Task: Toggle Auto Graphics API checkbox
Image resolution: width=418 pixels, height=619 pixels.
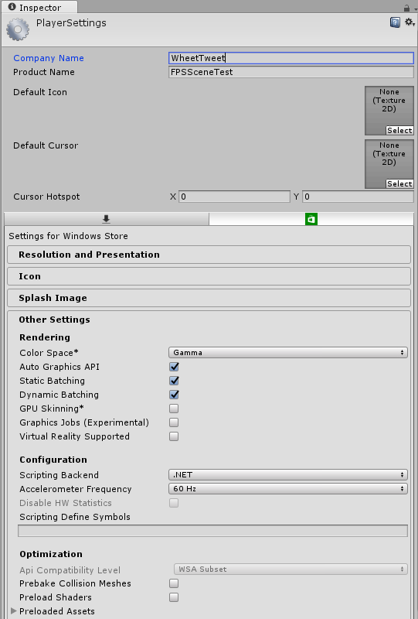Action: pos(174,367)
